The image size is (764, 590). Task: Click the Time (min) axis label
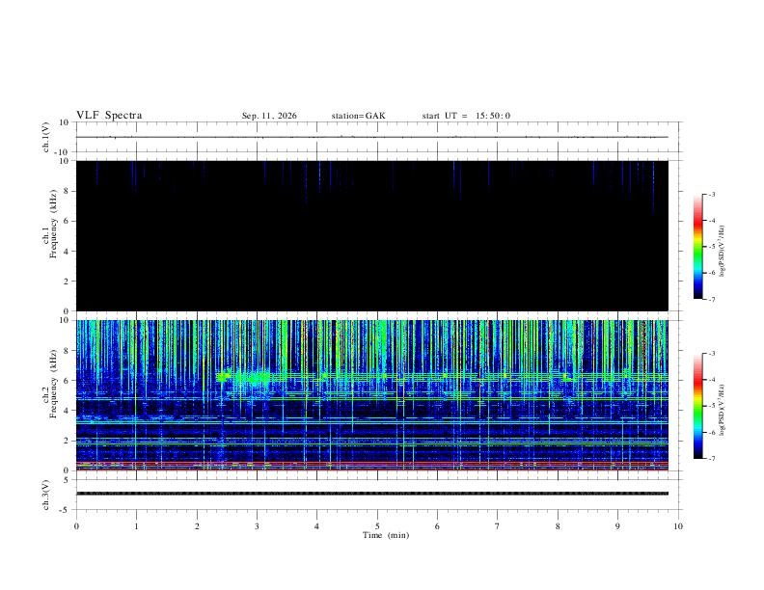click(386, 535)
